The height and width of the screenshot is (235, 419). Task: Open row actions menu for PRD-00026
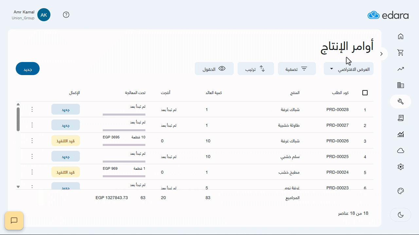32,141
